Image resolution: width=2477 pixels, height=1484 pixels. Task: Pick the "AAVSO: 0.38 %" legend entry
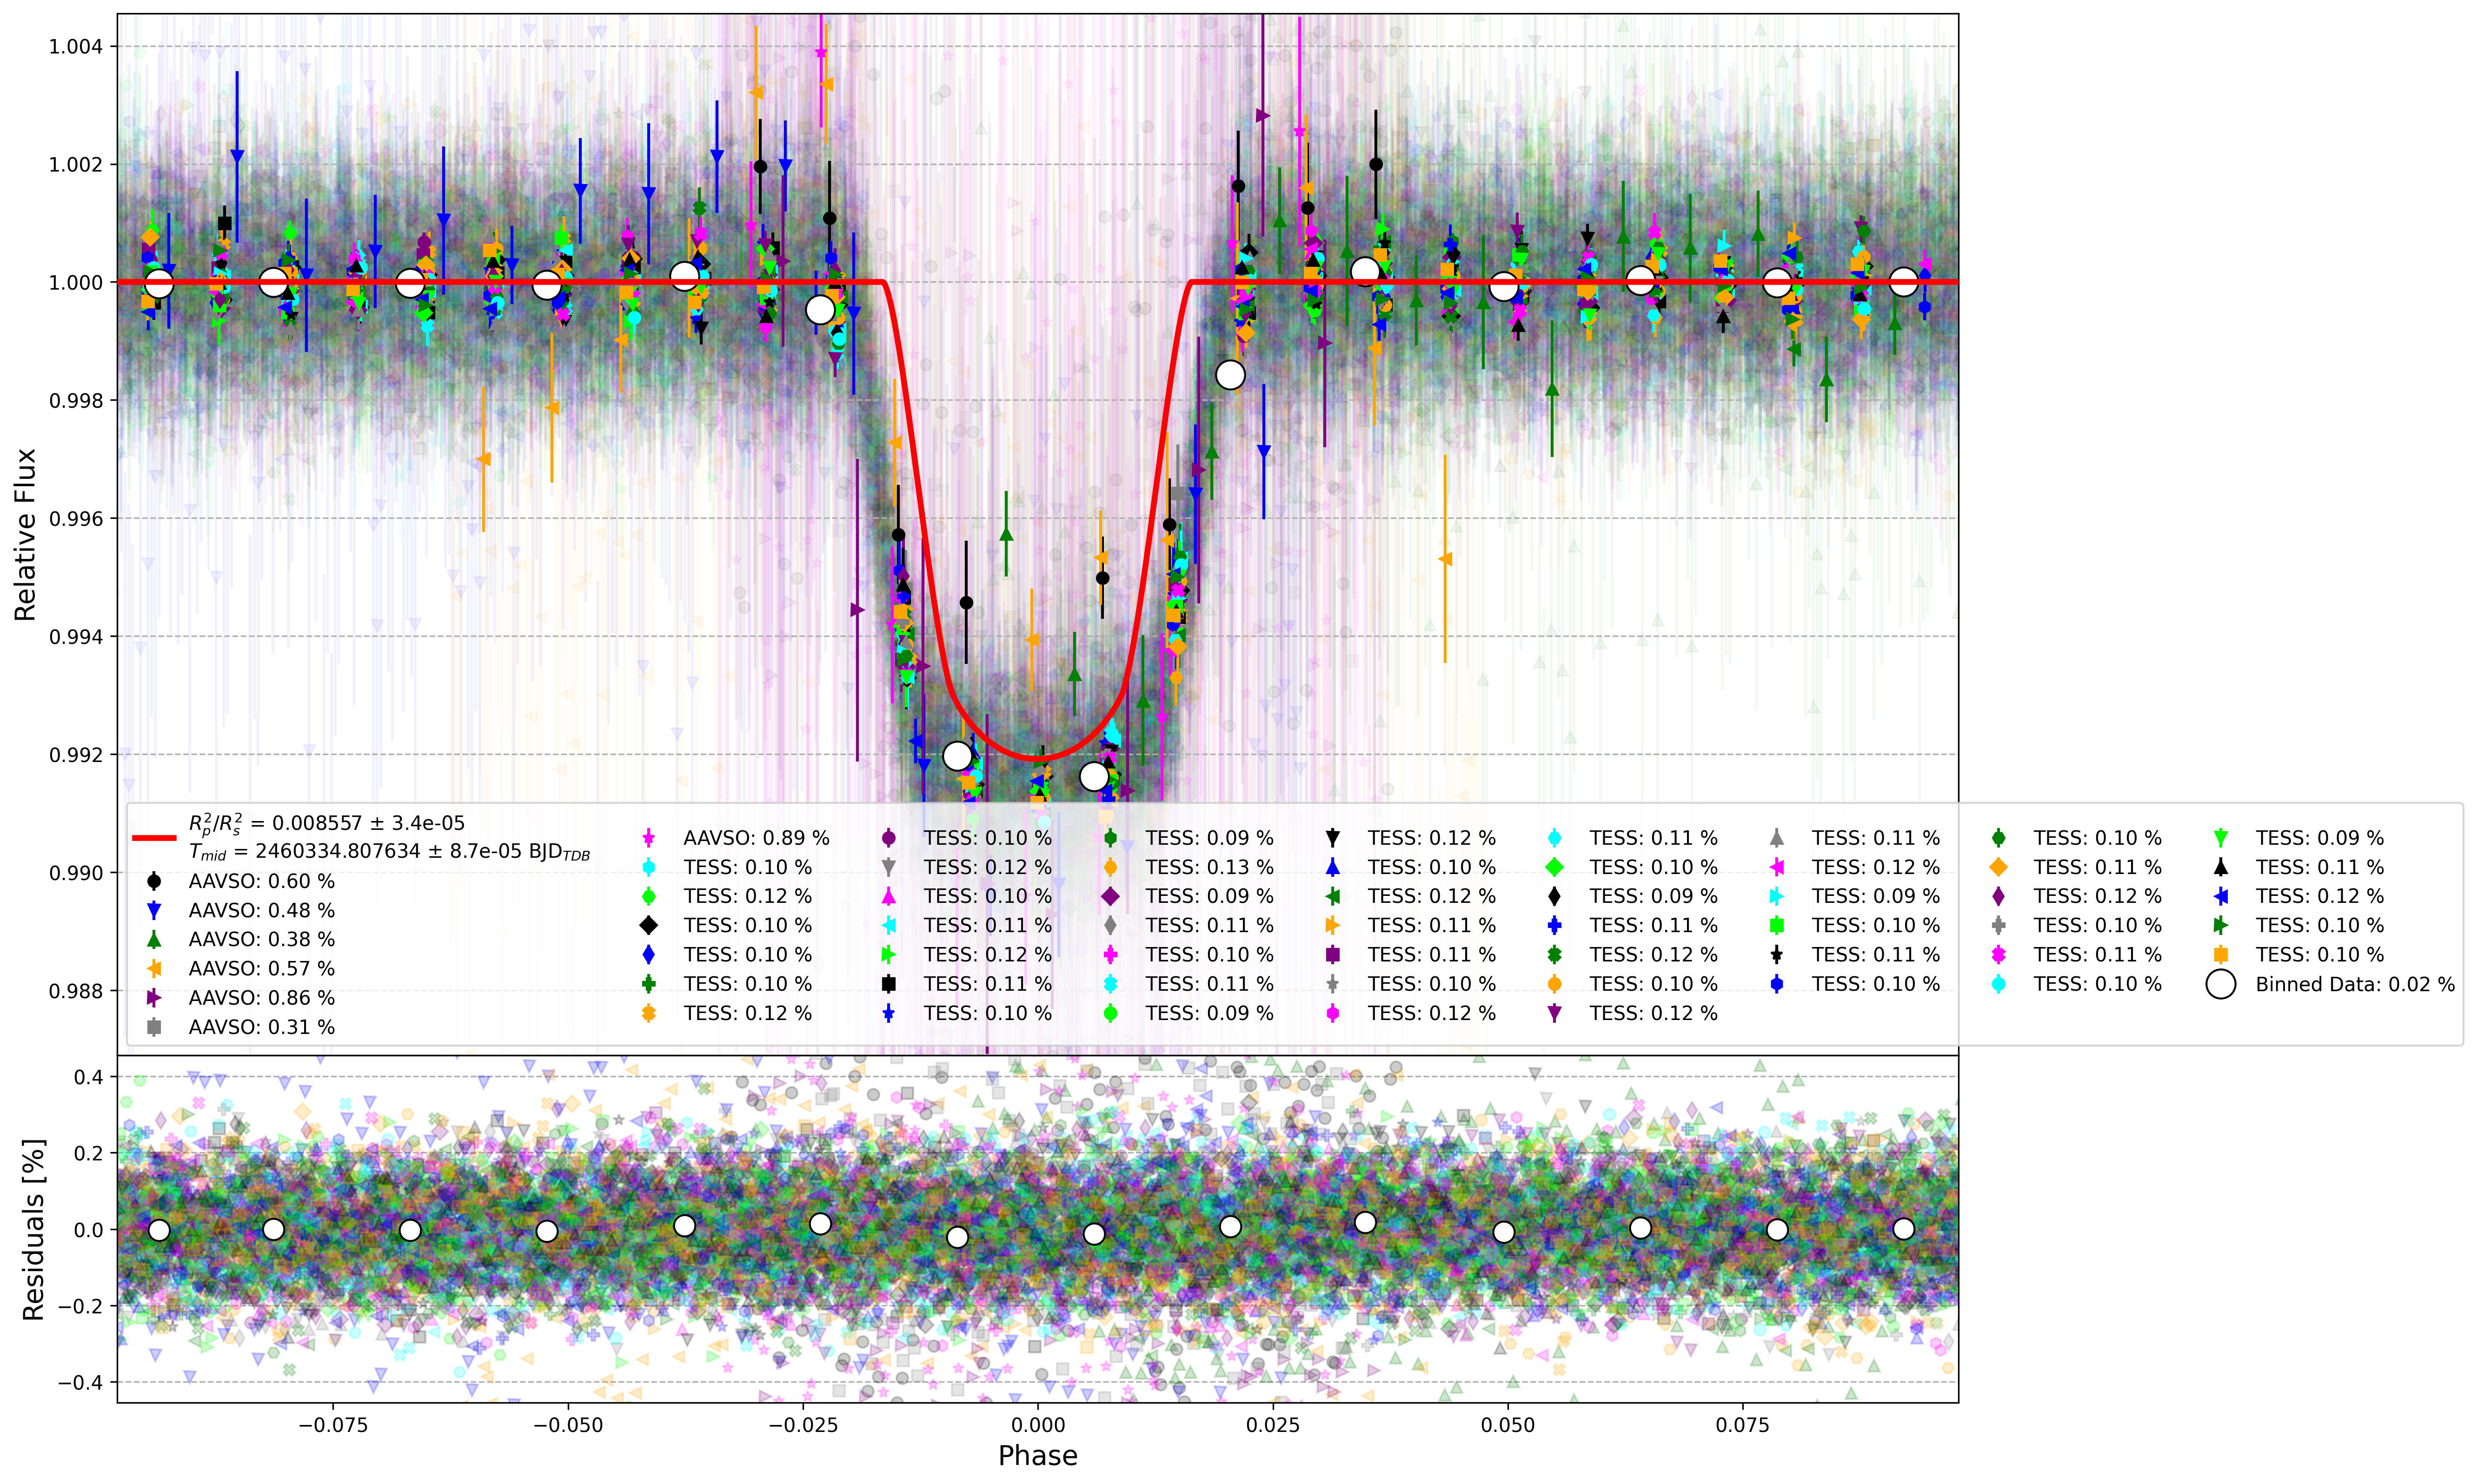(x=261, y=939)
